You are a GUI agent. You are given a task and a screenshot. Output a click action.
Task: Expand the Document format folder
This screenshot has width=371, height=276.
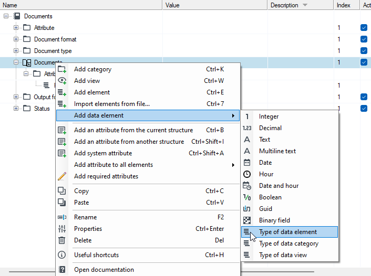pos(16,39)
